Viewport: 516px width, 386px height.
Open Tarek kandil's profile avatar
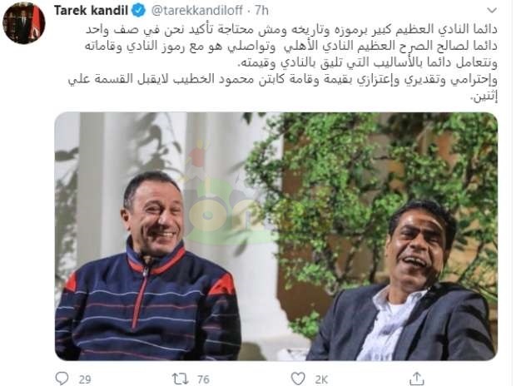(23, 22)
